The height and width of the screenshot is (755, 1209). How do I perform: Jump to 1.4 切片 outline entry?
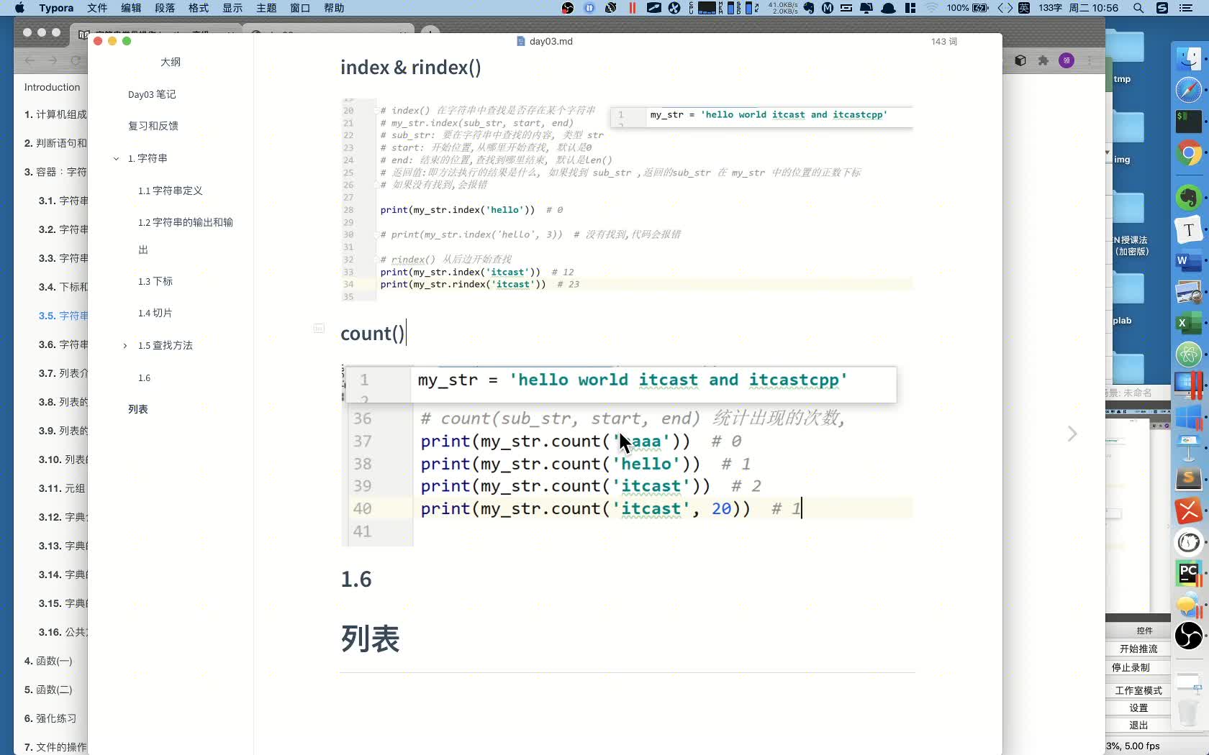point(155,313)
